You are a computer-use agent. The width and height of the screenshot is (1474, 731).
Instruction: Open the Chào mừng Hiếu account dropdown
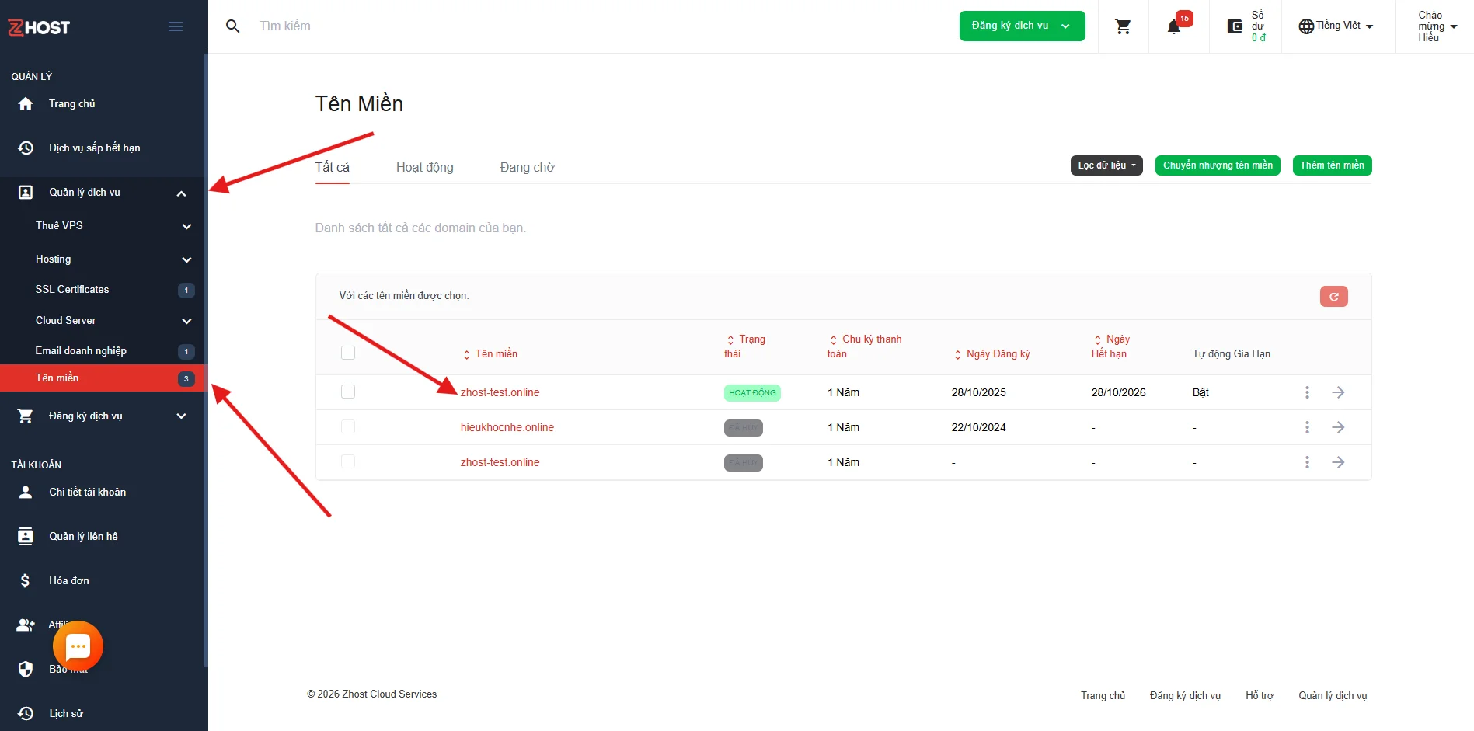click(1437, 26)
